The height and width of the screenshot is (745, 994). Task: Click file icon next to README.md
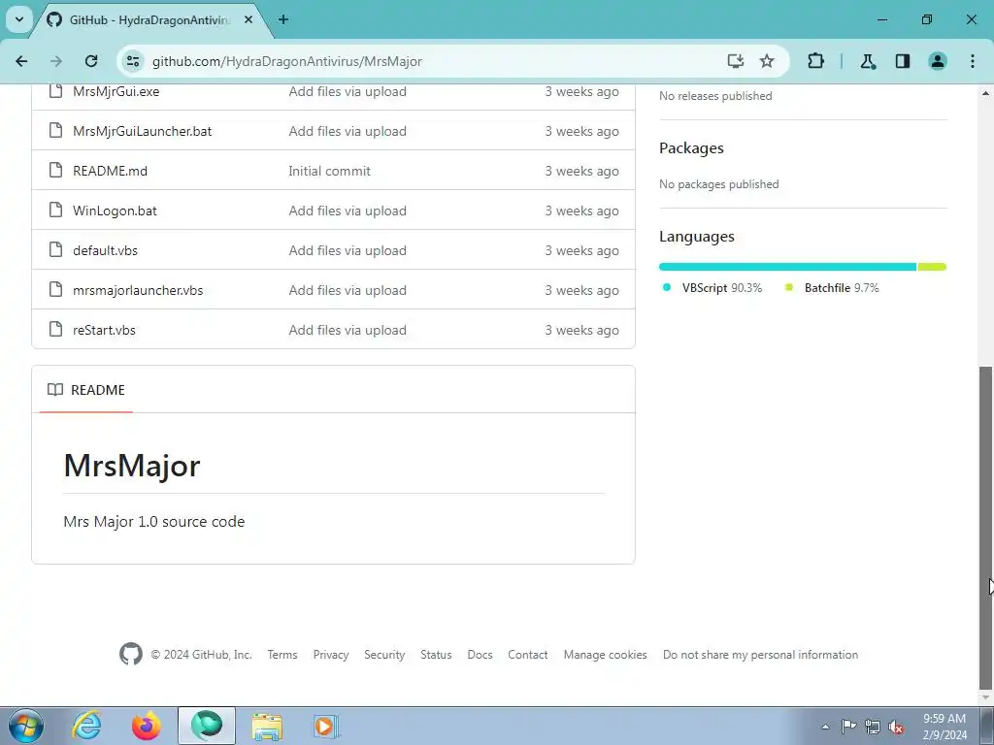point(55,170)
